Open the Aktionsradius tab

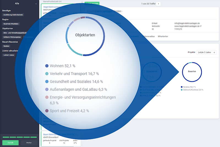point(148,36)
